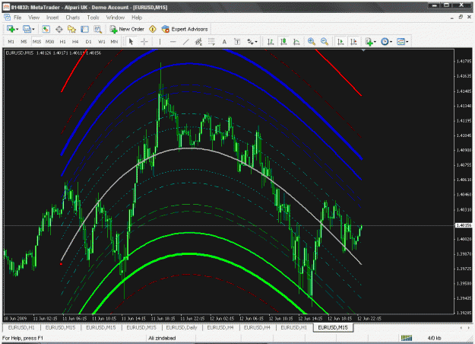Click the Profiles icon
Image resolution: width=475 pixels, height=344 pixels.
(27, 29)
